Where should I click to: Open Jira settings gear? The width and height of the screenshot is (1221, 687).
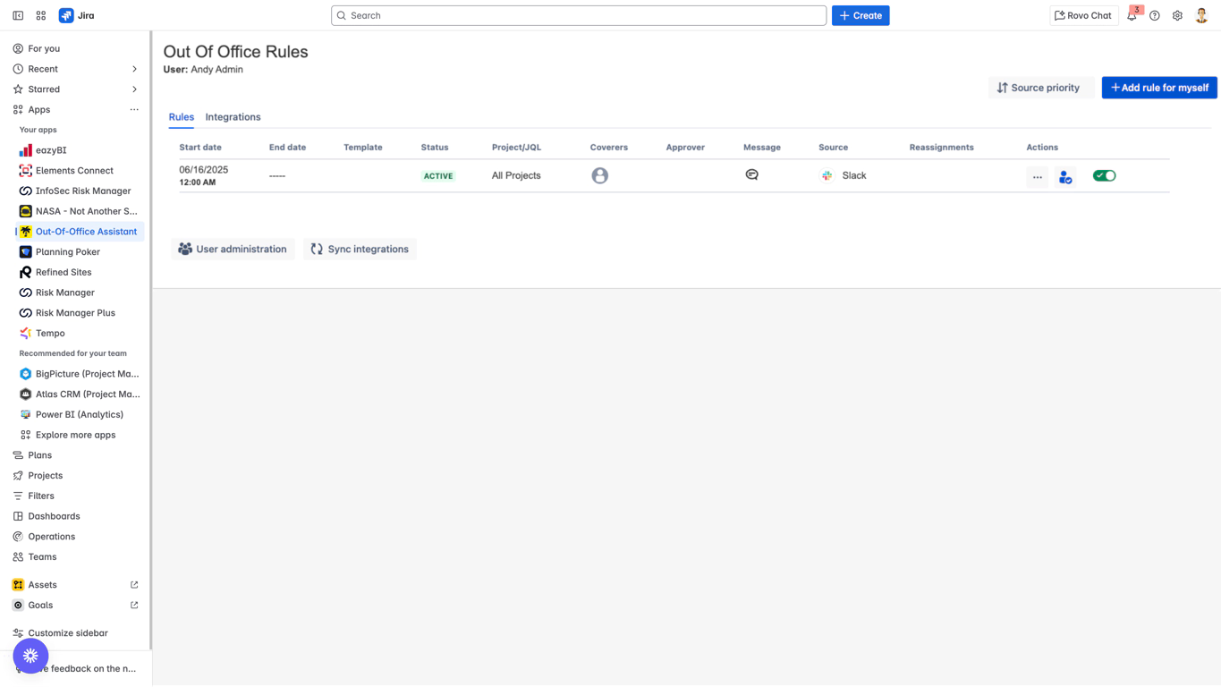point(1177,15)
